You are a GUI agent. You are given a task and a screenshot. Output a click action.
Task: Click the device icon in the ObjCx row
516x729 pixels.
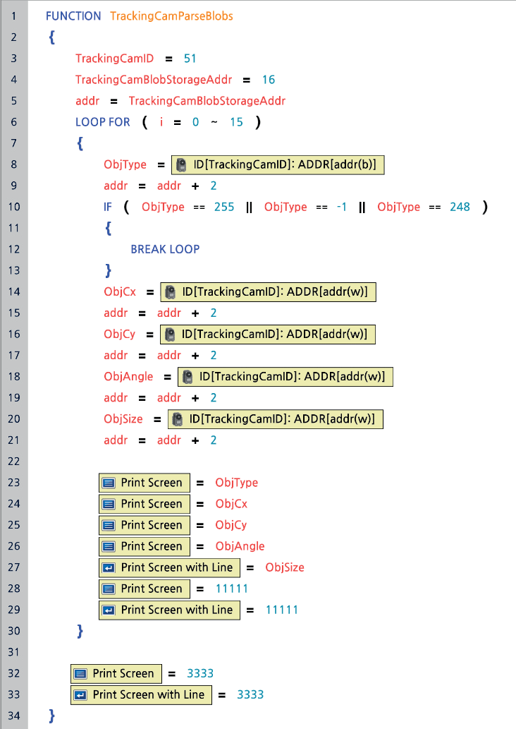pos(170,292)
